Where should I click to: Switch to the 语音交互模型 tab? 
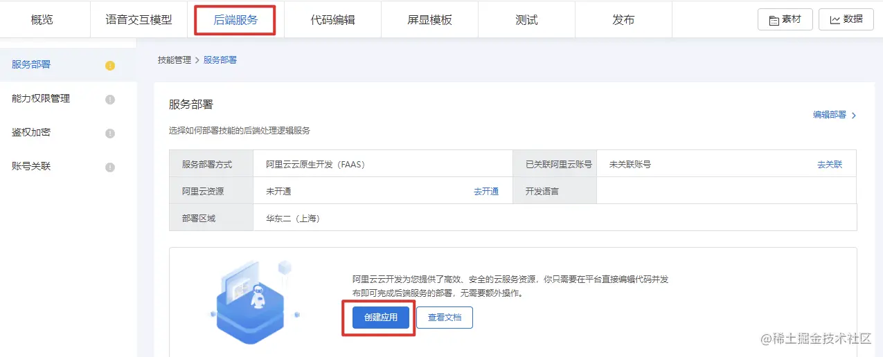pyautogui.click(x=139, y=20)
